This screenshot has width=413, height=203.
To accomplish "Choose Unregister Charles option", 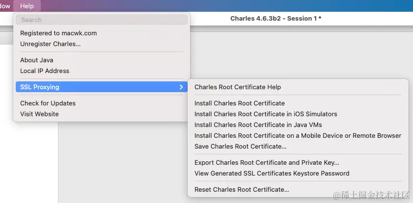I will tap(50, 44).
